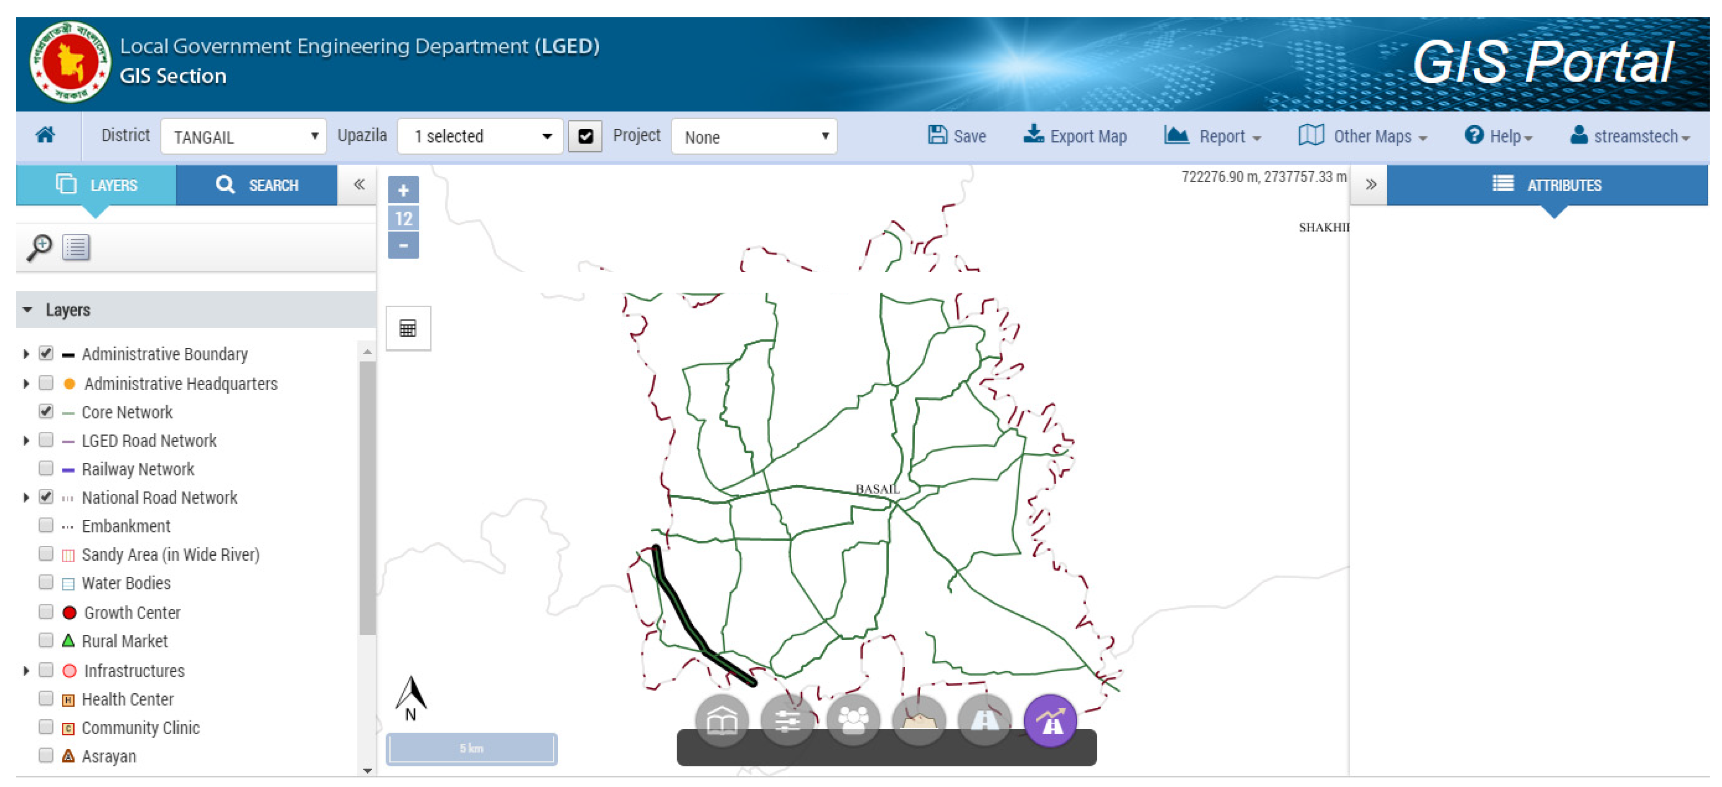
Task: Open the District dropdown showing TANGAIL
Action: pyautogui.click(x=243, y=137)
